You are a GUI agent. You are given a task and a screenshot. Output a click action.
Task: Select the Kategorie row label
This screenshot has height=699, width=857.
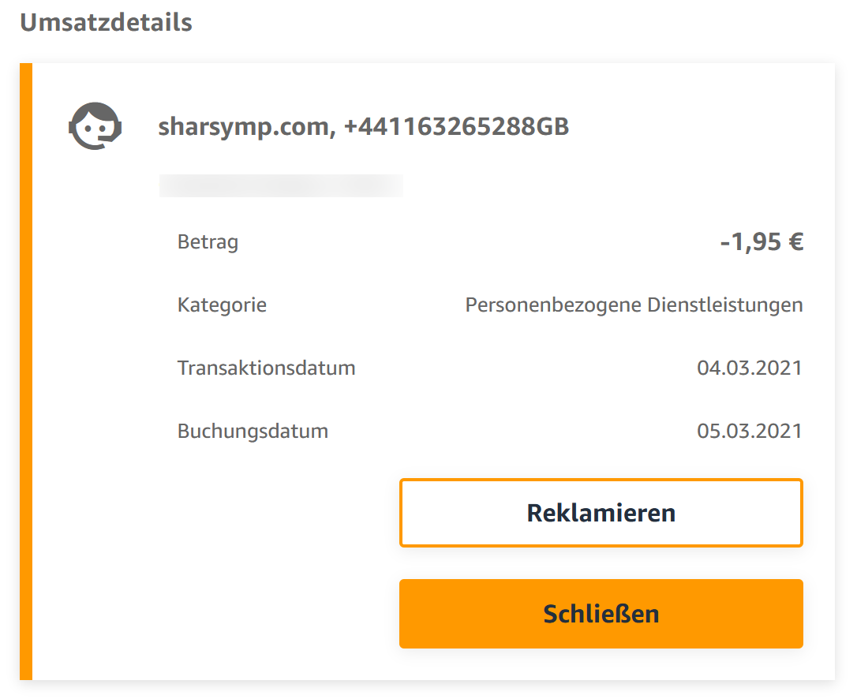pos(222,305)
